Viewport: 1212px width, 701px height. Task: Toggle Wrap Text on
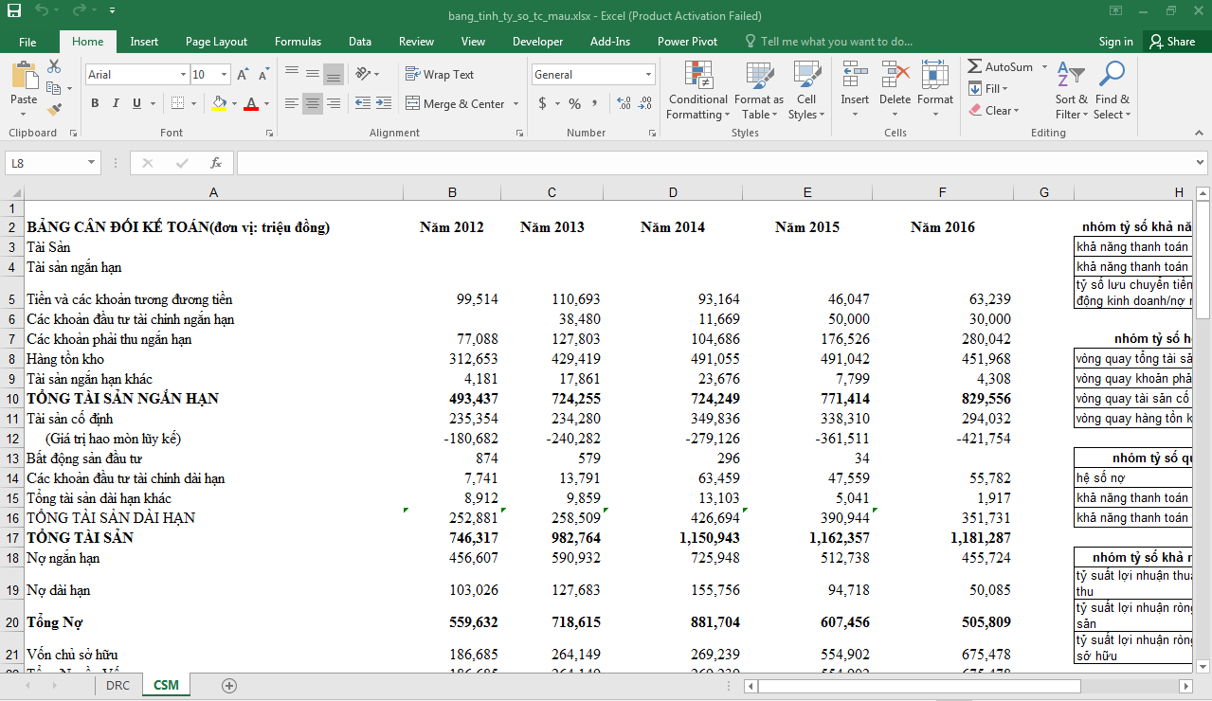click(441, 74)
